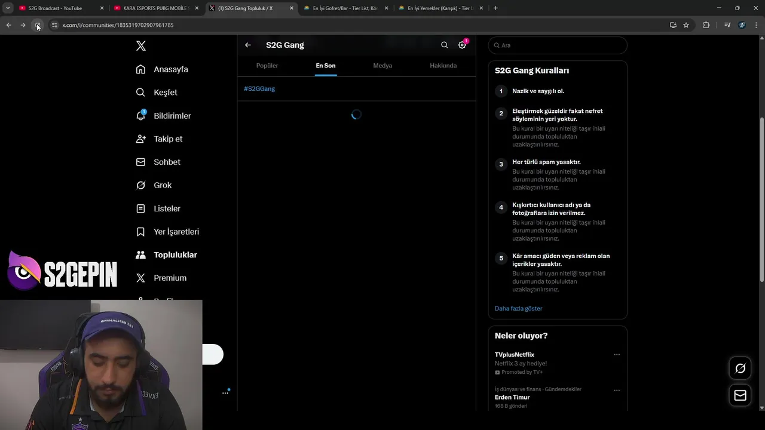Switch to Popüler tab
This screenshot has width=765, height=430.
tap(267, 66)
